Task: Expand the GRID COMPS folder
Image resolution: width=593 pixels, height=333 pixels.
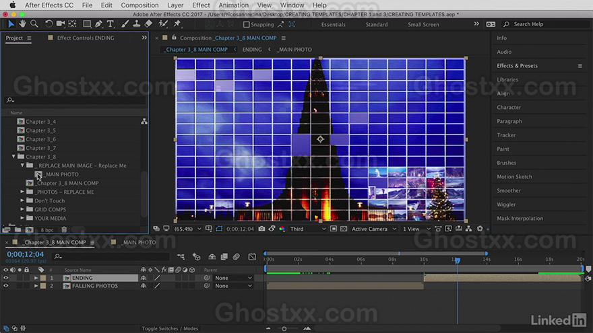Action: point(22,209)
